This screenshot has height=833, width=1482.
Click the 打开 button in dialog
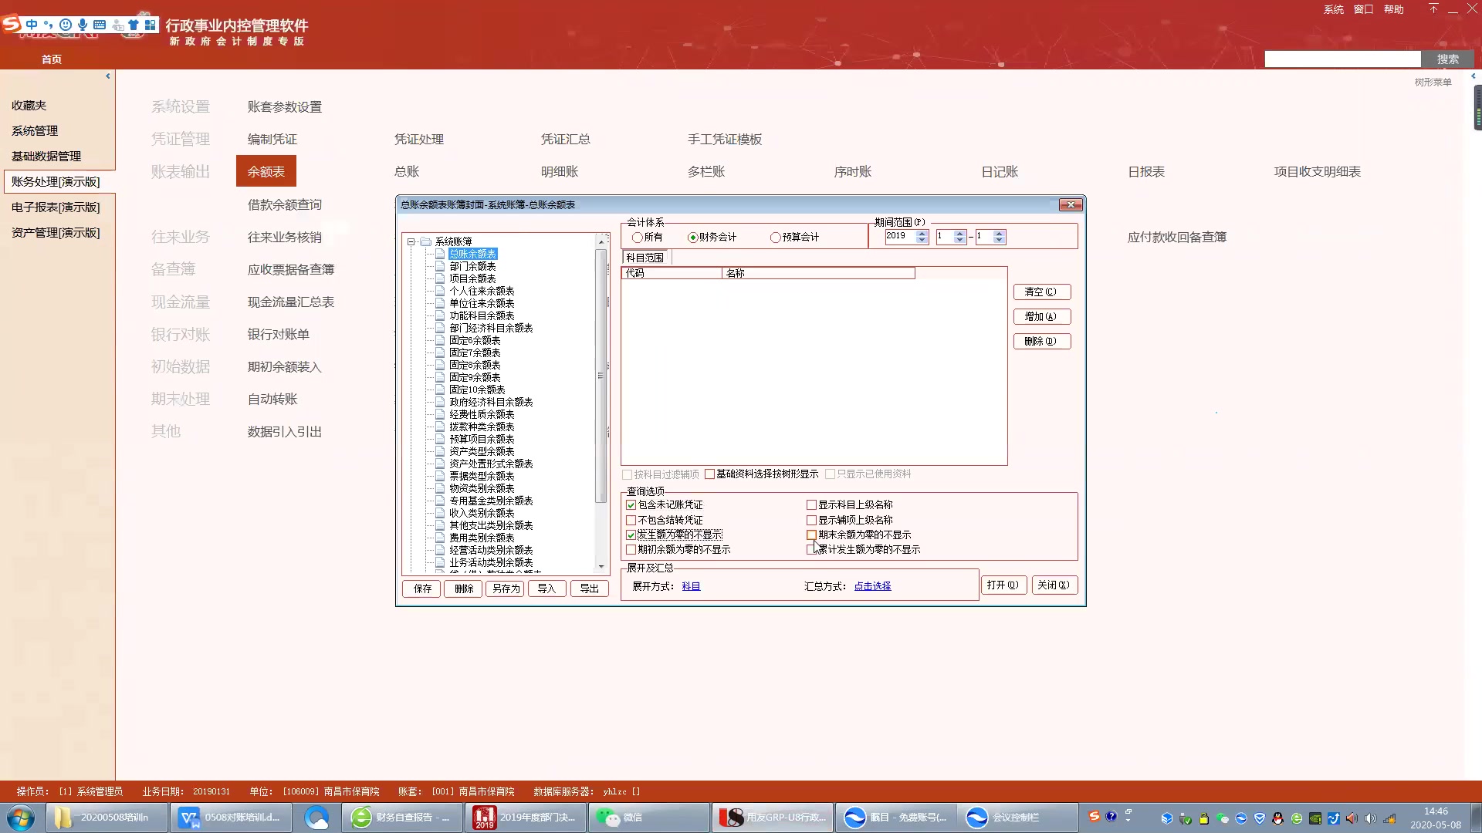coord(1003,585)
